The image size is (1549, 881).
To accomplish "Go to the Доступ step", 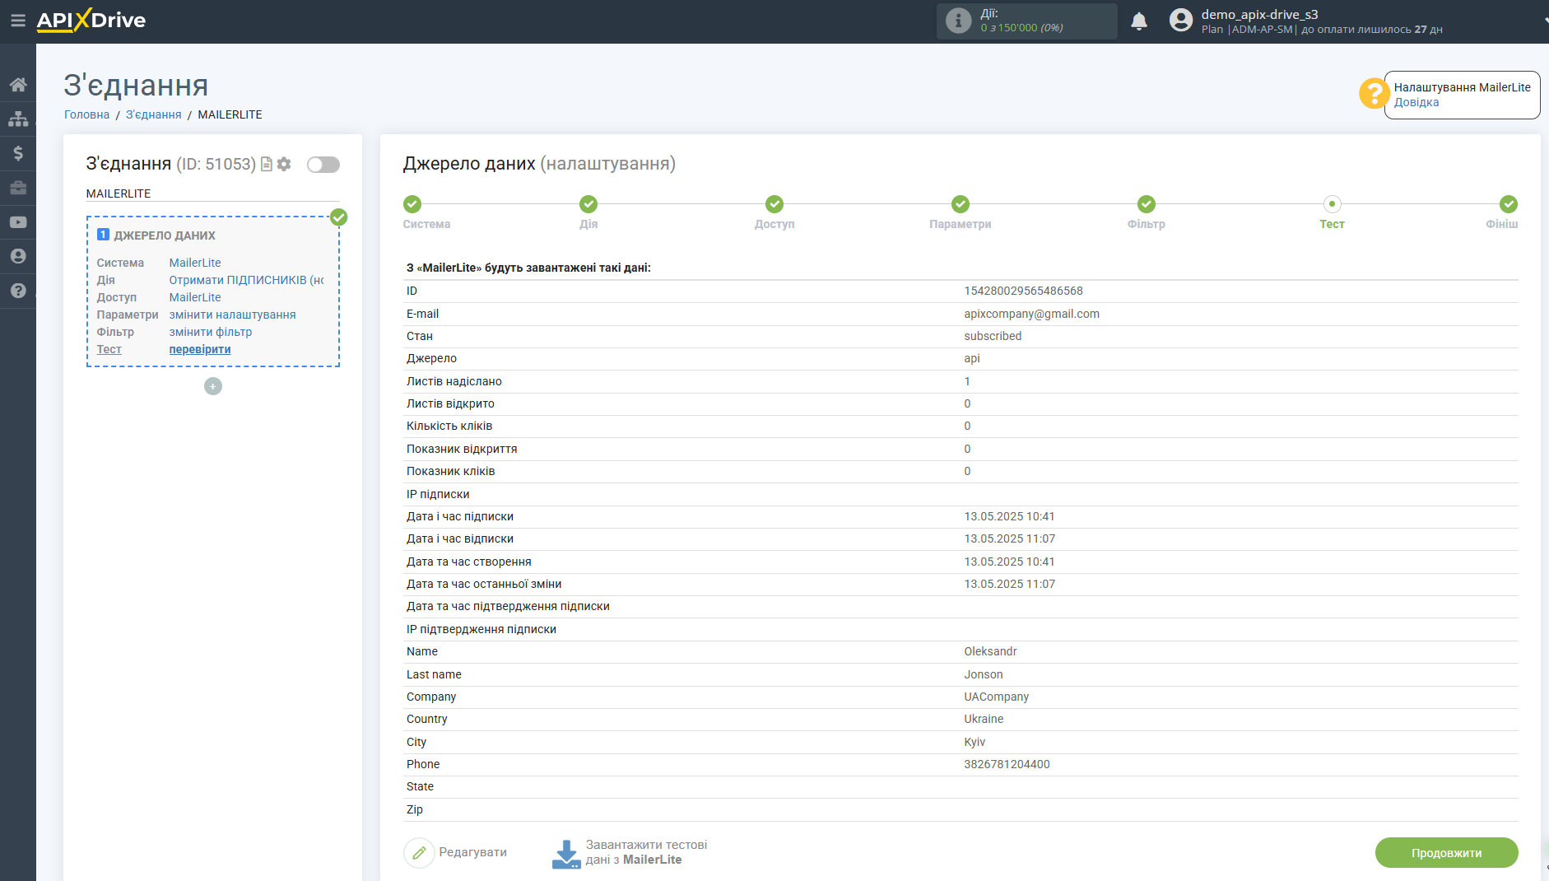I will click(x=774, y=212).
